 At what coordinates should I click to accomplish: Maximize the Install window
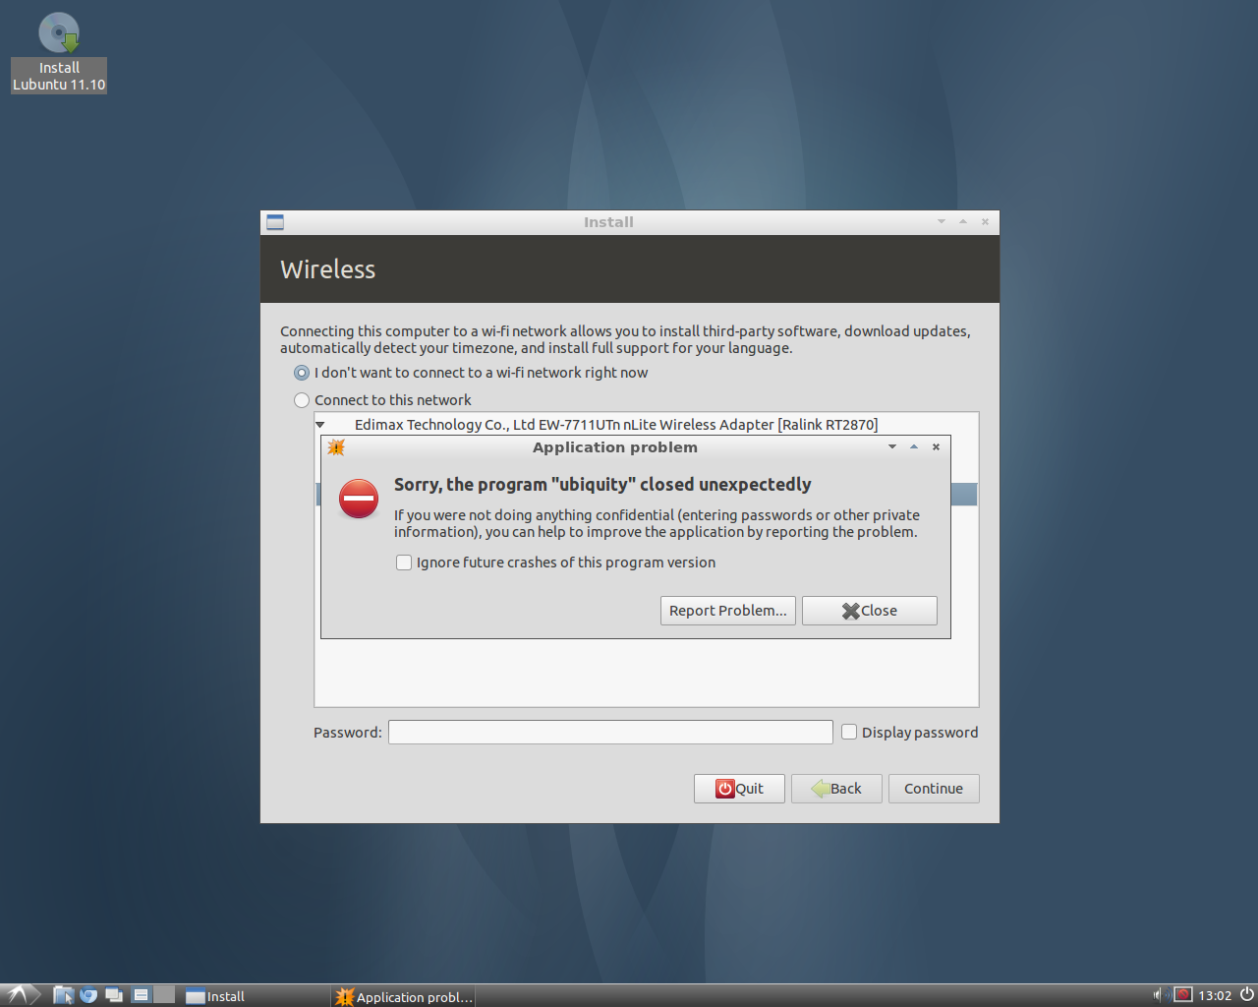click(x=963, y=222)
